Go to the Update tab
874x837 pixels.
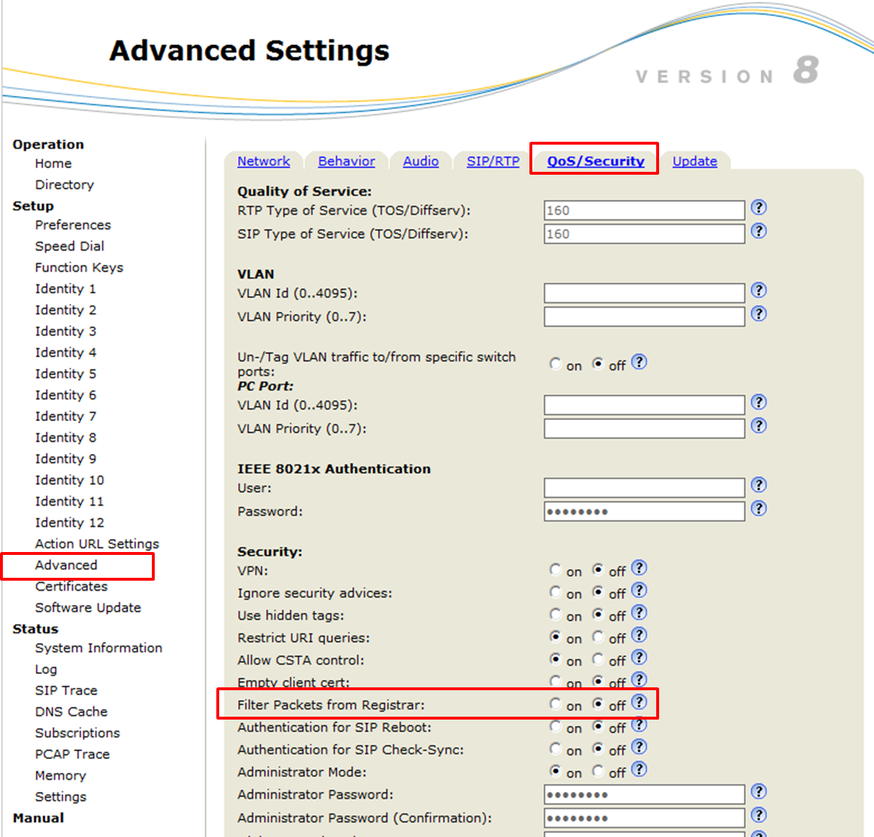point(695,161)
